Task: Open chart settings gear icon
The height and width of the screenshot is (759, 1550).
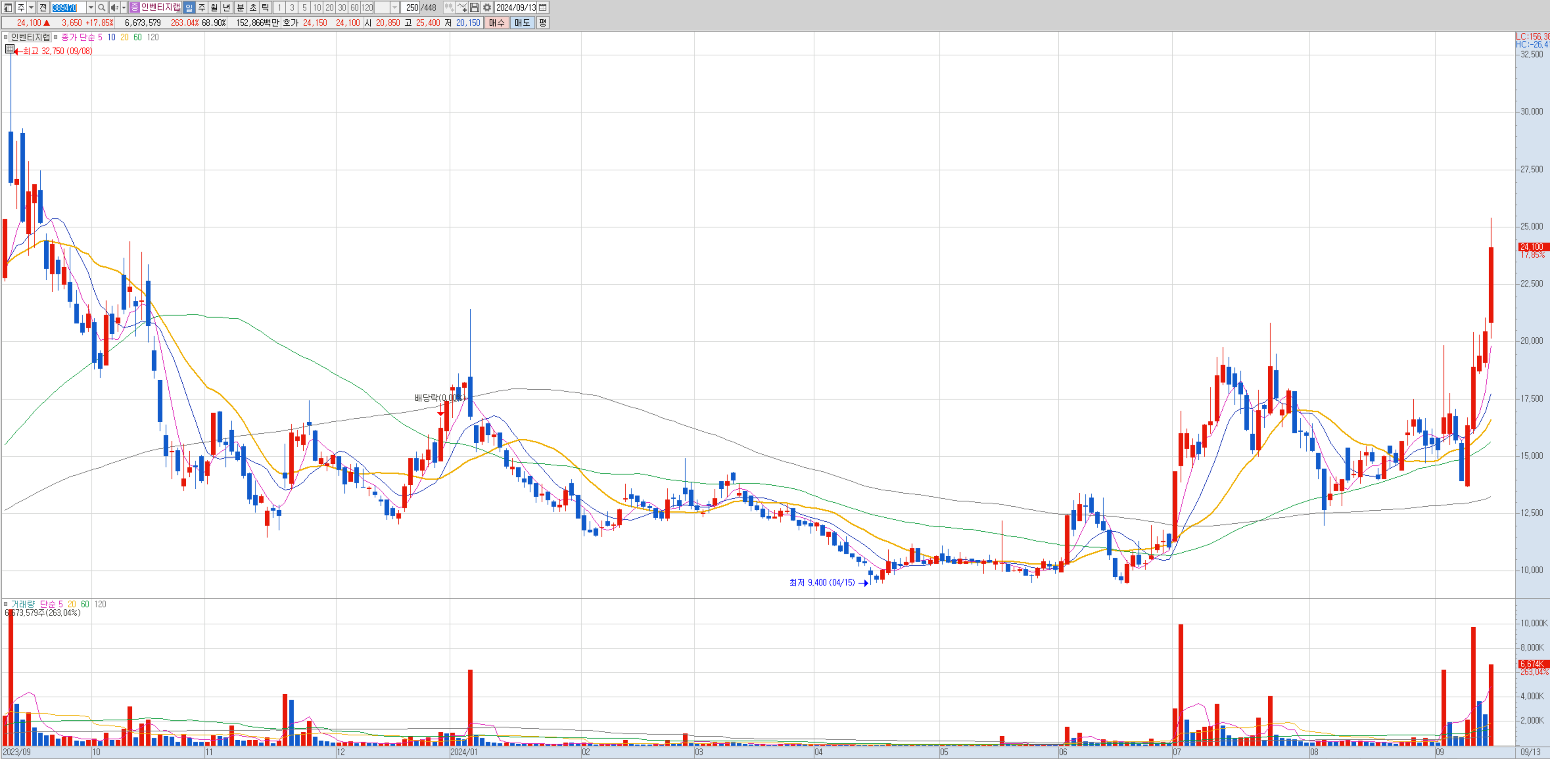Action: (x=487, y=8)
